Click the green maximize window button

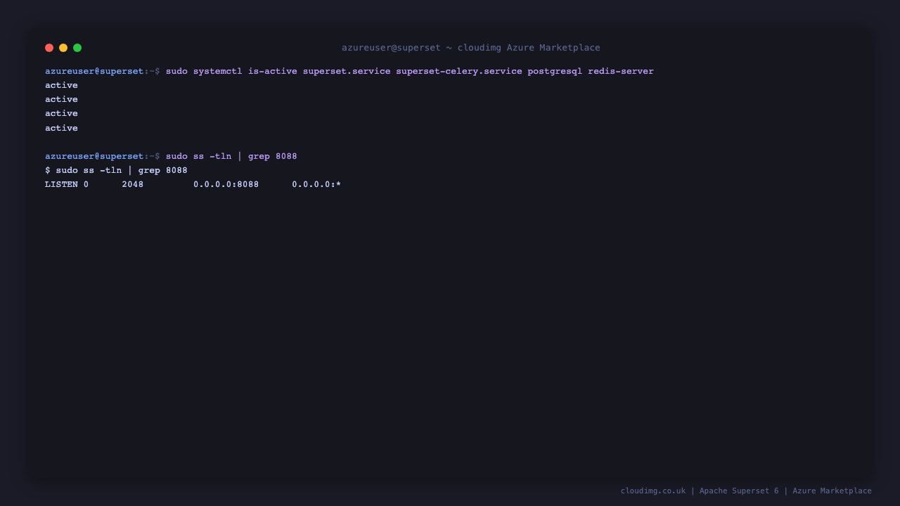point(77,48)
